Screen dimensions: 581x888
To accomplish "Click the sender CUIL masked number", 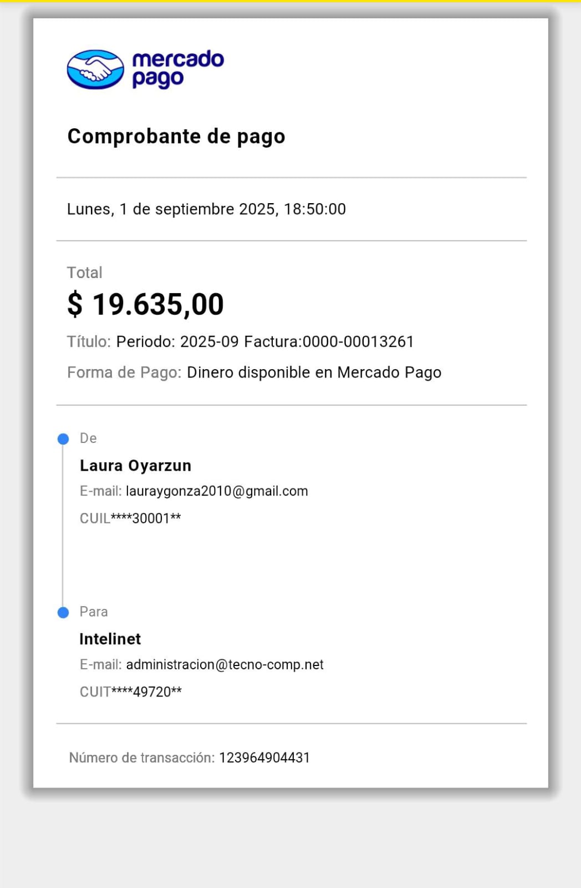I will pos(130,518).
